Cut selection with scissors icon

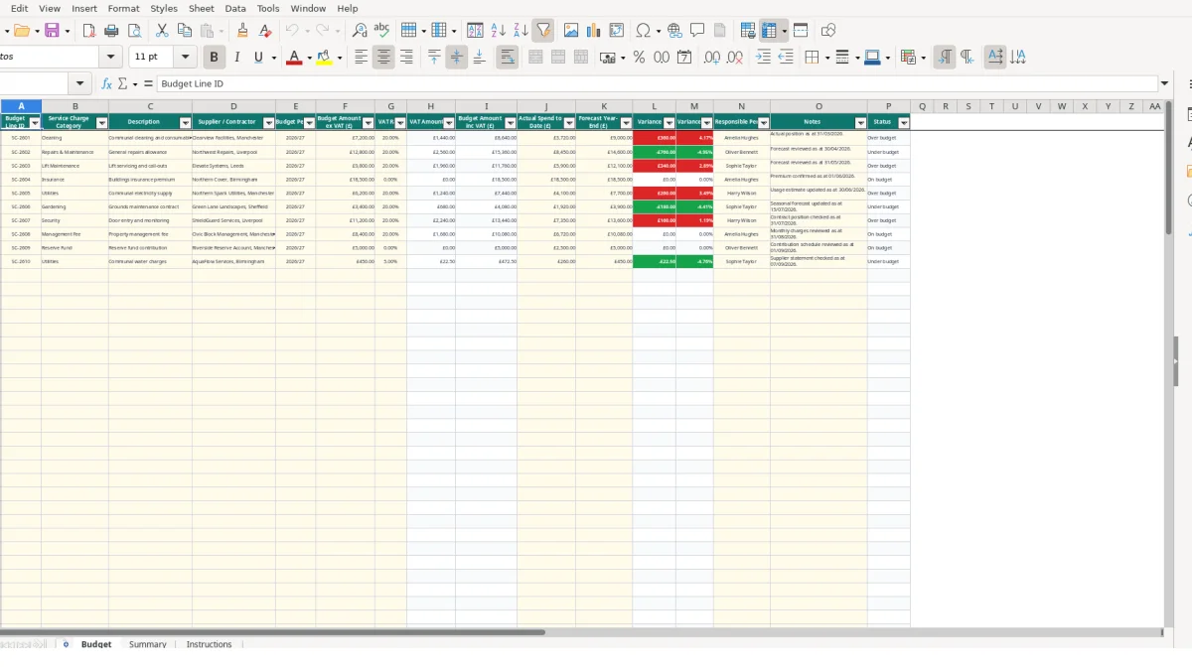(161, 31)
